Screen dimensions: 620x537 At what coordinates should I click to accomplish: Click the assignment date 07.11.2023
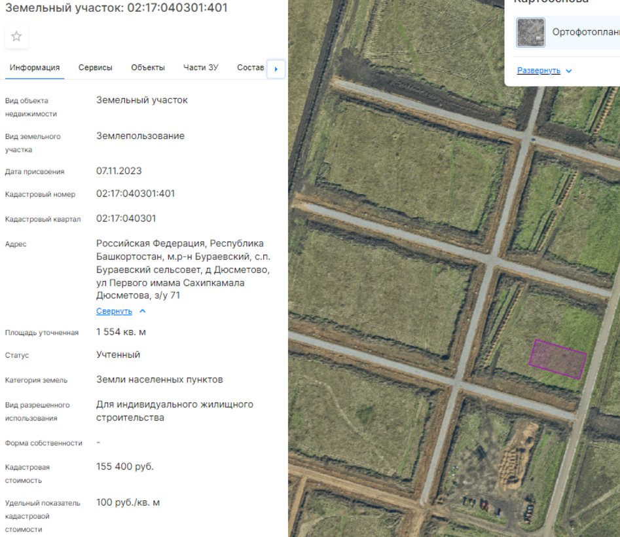[119, 171]
